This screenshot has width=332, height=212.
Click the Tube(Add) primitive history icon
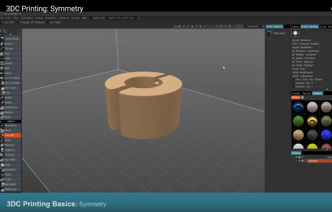[269, 33]
